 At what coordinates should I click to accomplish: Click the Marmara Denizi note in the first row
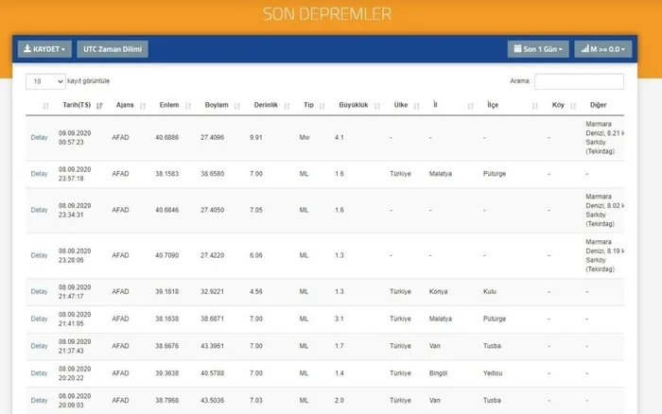pos(604,138)
